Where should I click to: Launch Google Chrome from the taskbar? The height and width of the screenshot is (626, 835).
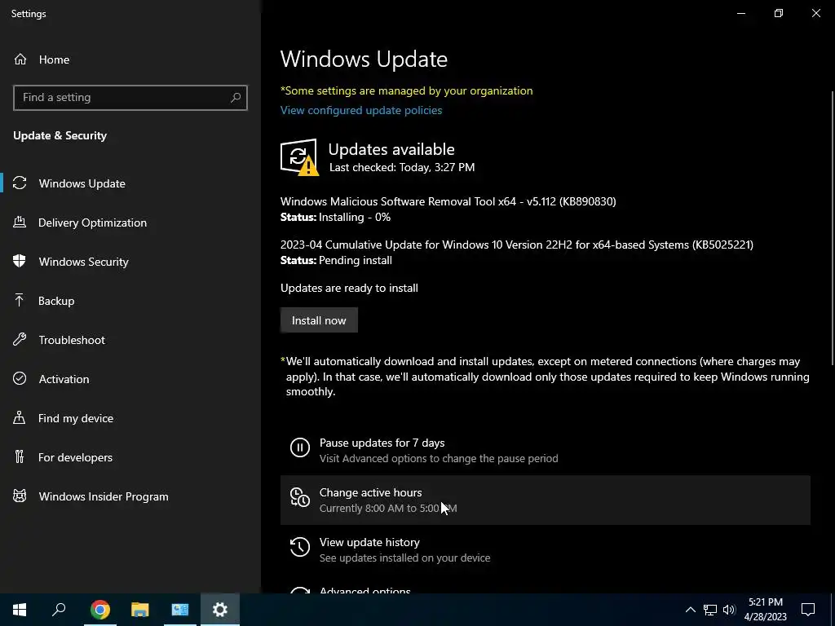100,610
